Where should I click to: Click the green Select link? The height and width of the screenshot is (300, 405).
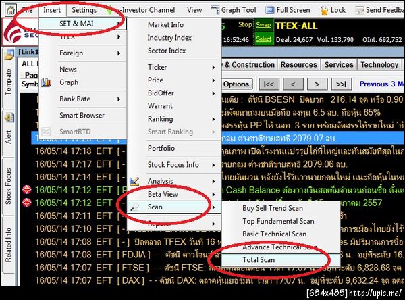click(x=263, y=39)
